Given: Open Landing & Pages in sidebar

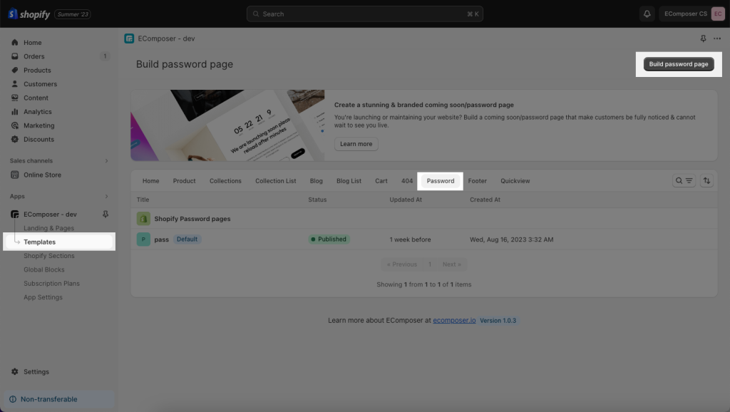Looking at the screenshot, I should (49, 228).
